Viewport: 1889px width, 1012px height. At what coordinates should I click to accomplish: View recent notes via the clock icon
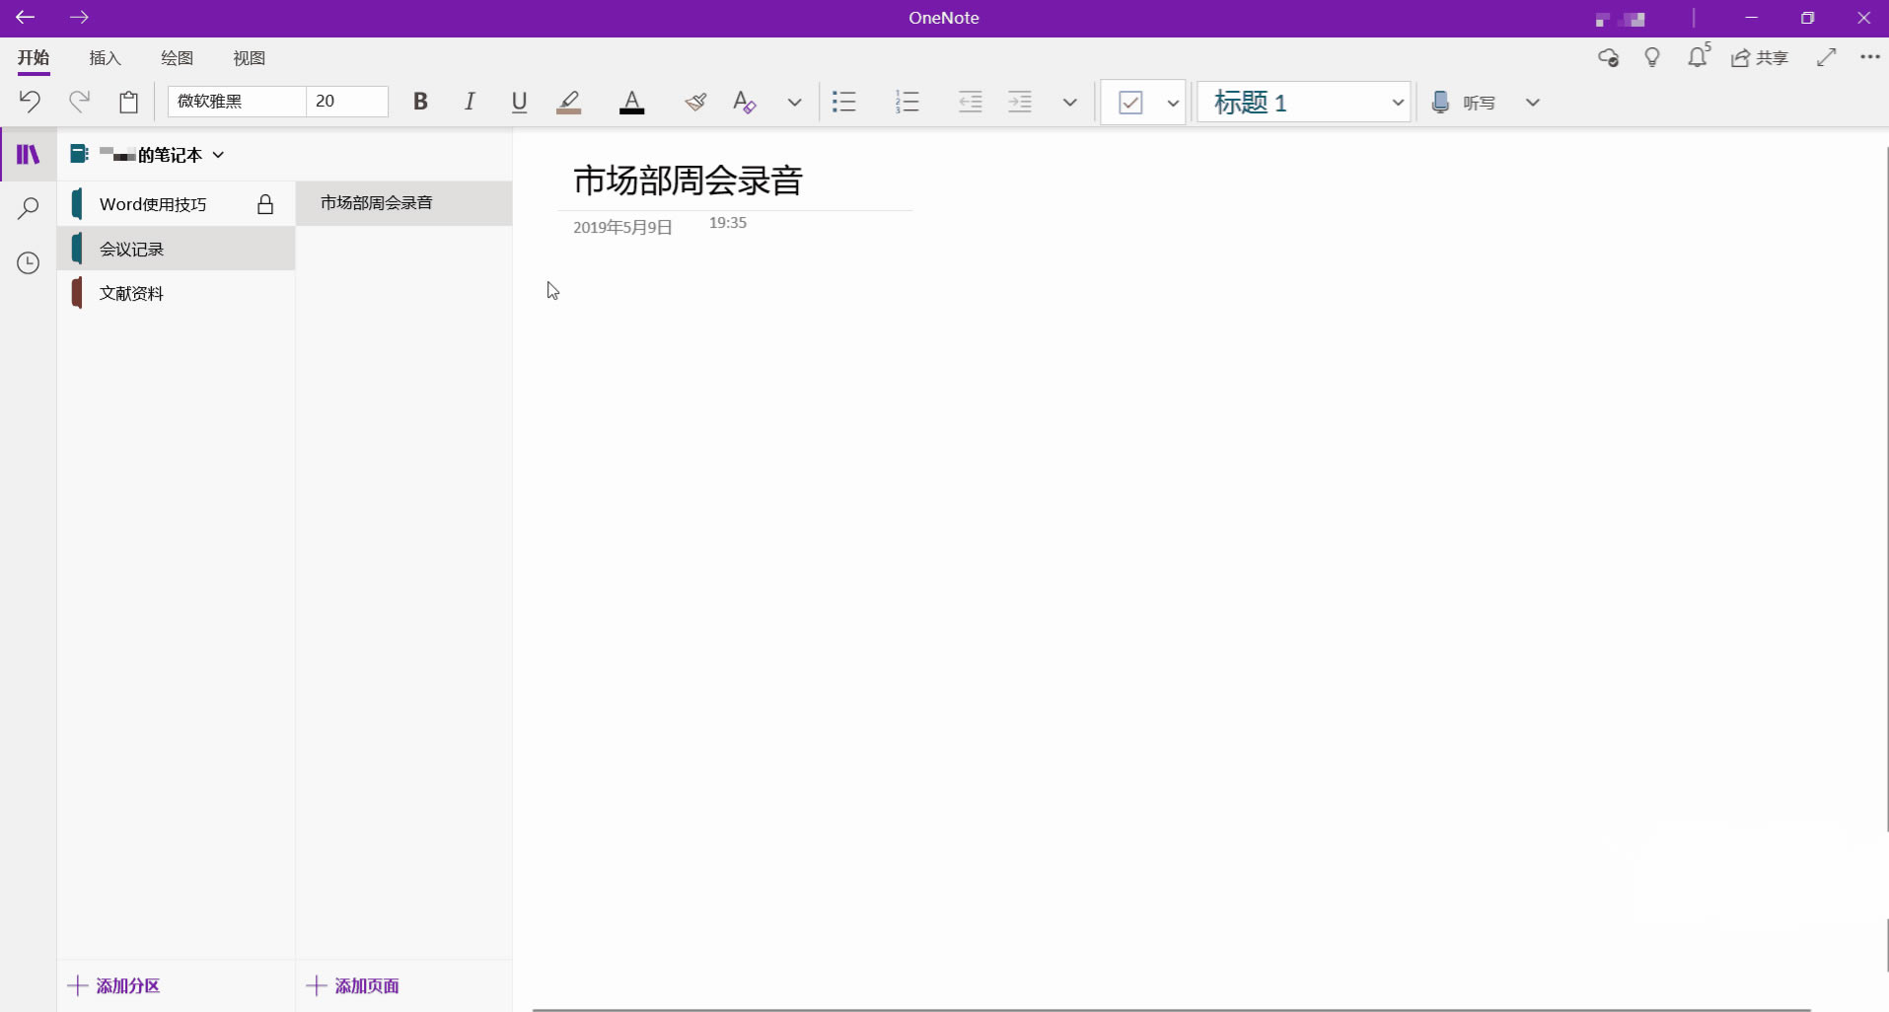(x=28, y=263)
